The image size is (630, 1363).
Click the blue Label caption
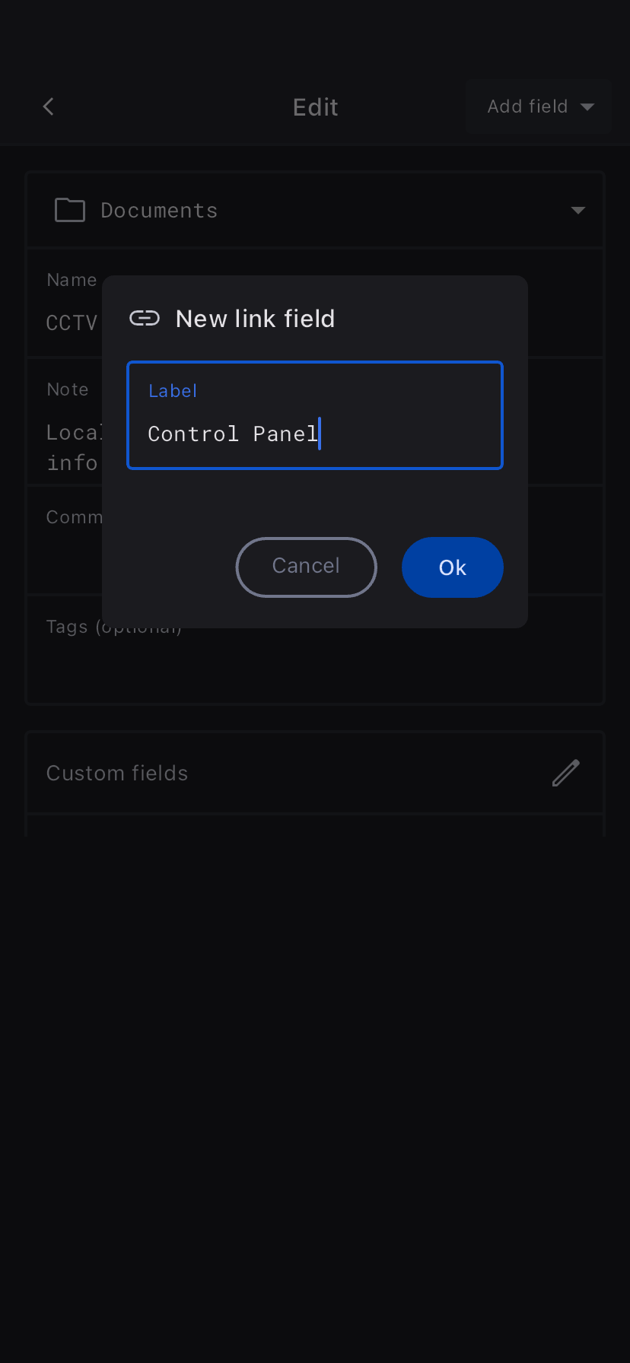[x=173, y=391]
